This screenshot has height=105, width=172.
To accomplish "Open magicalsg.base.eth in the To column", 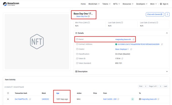I will [x=149, y=99].
